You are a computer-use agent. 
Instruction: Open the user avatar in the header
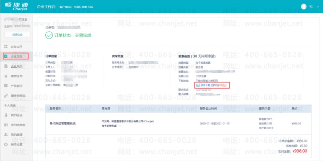(304, 7)
